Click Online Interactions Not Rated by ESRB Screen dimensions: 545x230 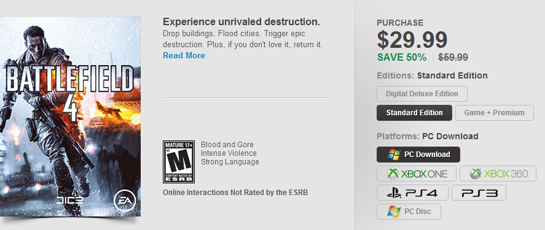(x=235, y=192)
